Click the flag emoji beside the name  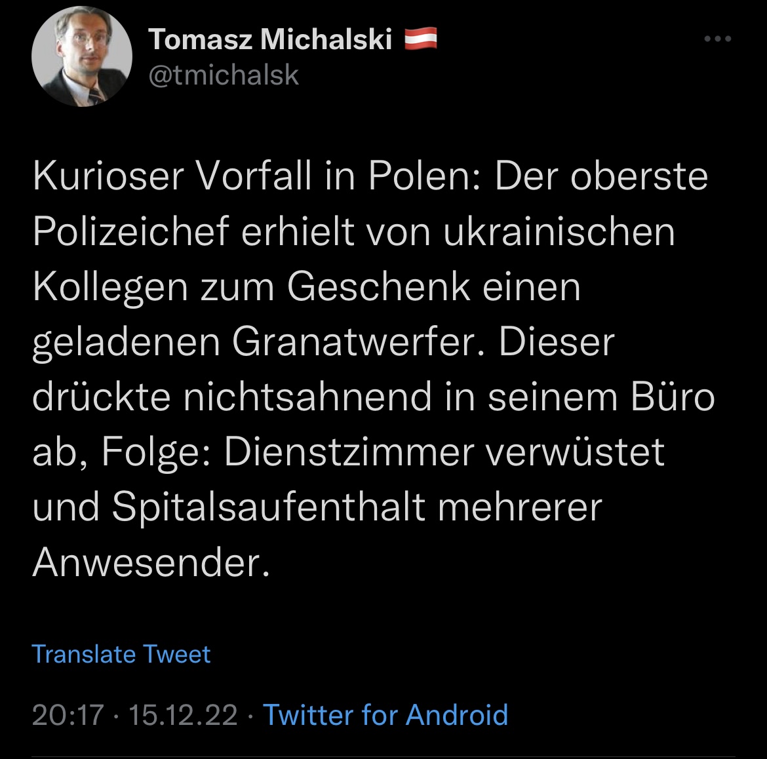click(421, 41)
